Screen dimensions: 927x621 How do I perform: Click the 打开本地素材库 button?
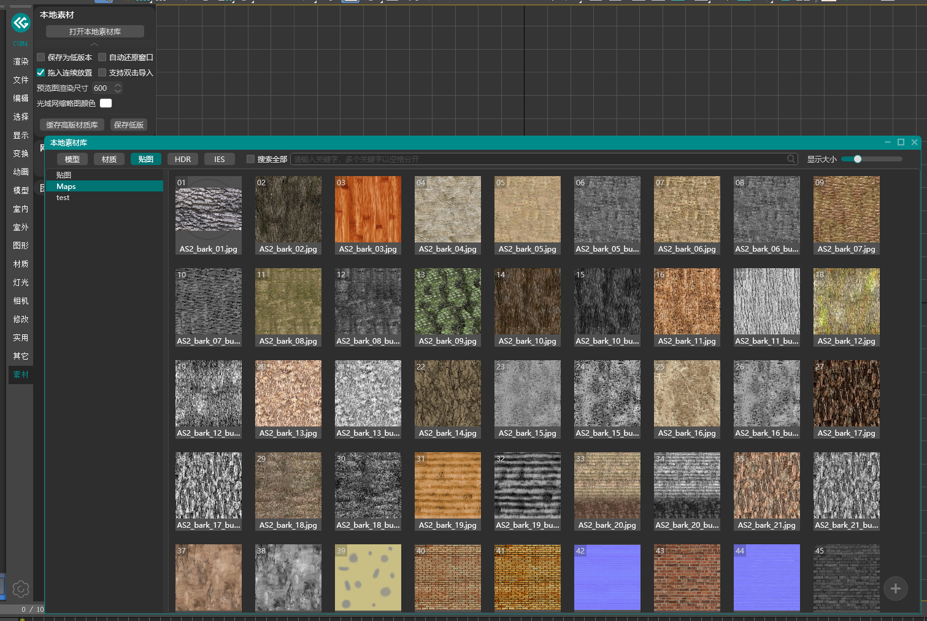click(95, 31)
